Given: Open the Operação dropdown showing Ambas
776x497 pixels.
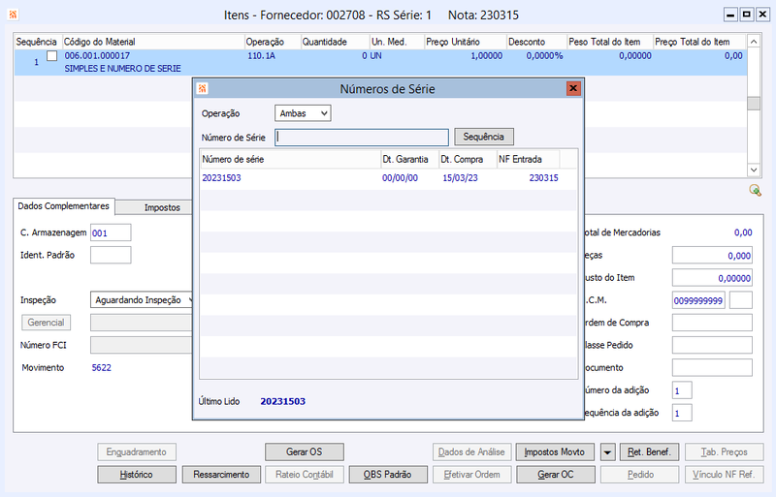Looking at the screenshot, I should (x=303, y=113).
